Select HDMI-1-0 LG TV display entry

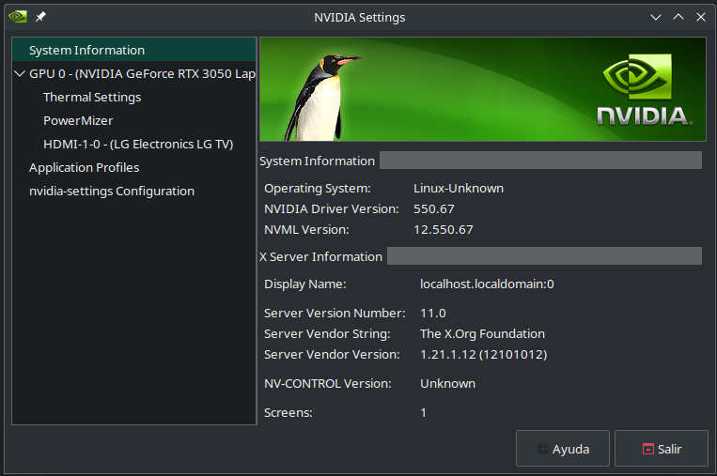coord(137,144)
